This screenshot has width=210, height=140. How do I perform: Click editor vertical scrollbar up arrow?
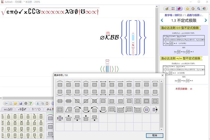pyautogui.click(x=157, y=6)
